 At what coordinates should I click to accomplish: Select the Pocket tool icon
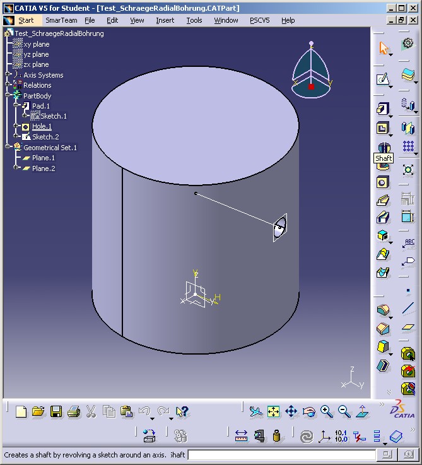tap(382, 128)
